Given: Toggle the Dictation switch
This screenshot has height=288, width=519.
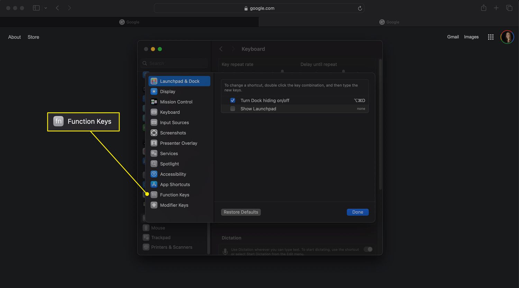Looking at the screenshot, I should [368, 249].
